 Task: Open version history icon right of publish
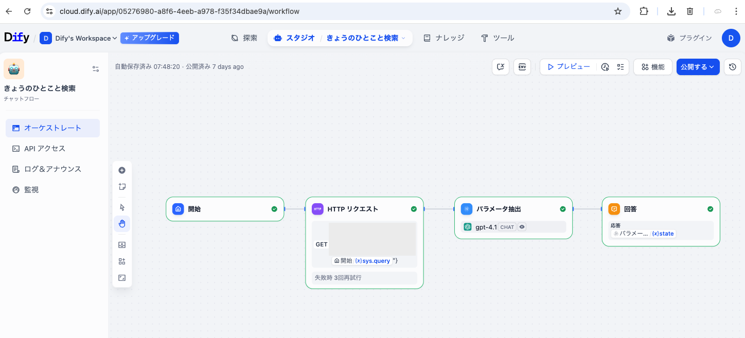point(733,67)
